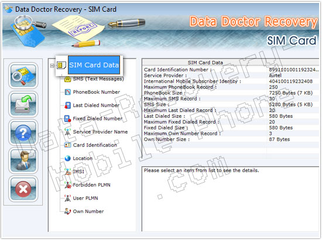Click the IMSI antenna icon
Image resolution: width=322 pixels, height=240 pixels.
67,172
